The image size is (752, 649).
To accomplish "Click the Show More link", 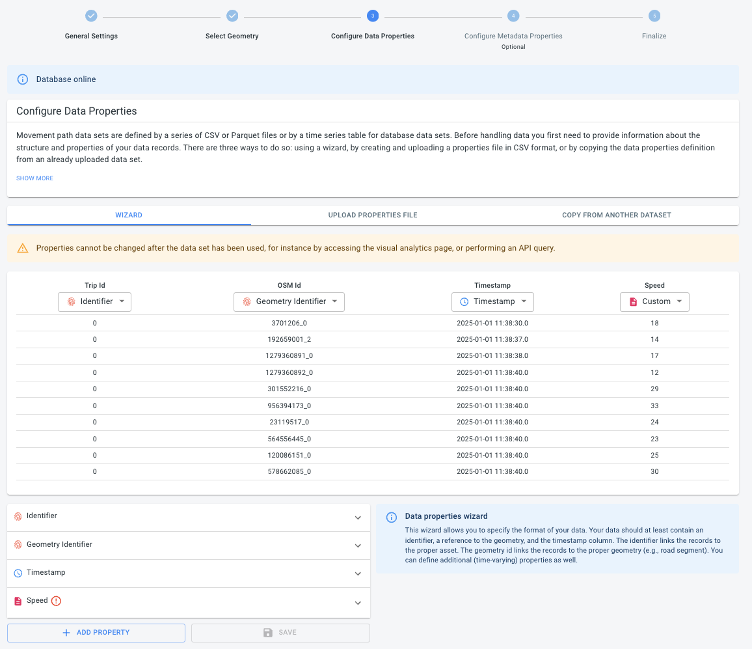I will (x=35, y=178).
